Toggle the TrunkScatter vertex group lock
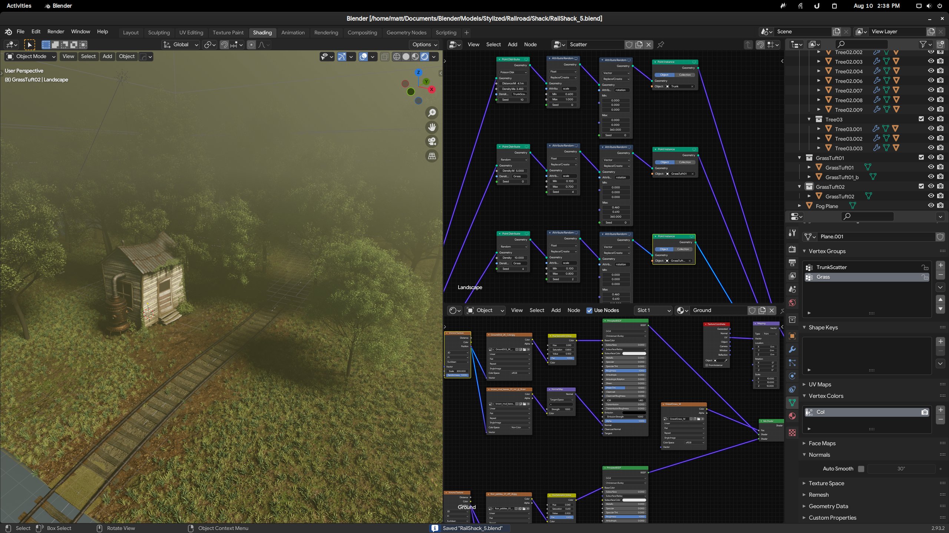This screenshot has width=949, height=533. tap(925, 267)
